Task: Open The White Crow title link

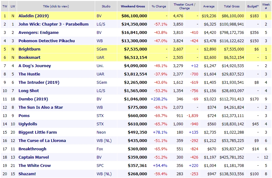Action: pyautogui.click(x=35, y=166)
